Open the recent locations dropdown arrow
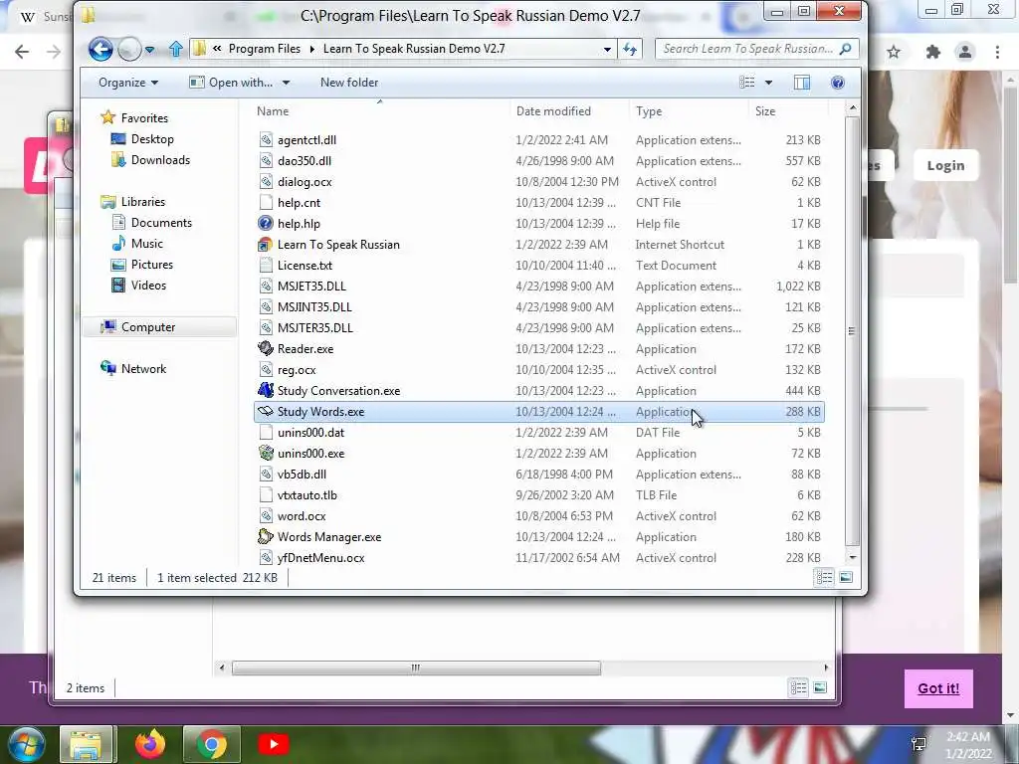The width and height of the screenshot is (1019, 764). (149, 50)
